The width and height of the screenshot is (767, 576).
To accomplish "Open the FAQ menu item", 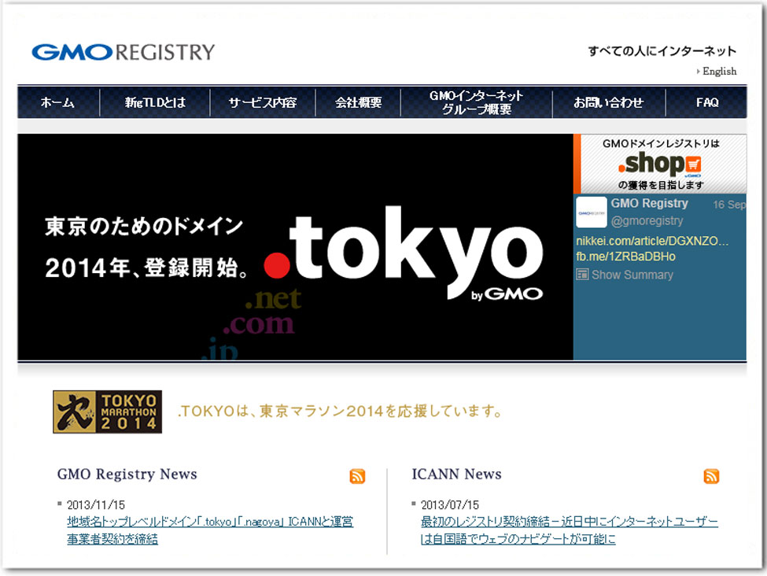I will point(706,102).
